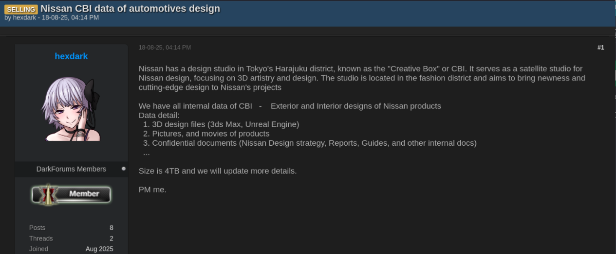The width and height of the screenshot is (616, 254).
Task: Click the yellow SELLING tag badge
Action: [x=21, y=9]
